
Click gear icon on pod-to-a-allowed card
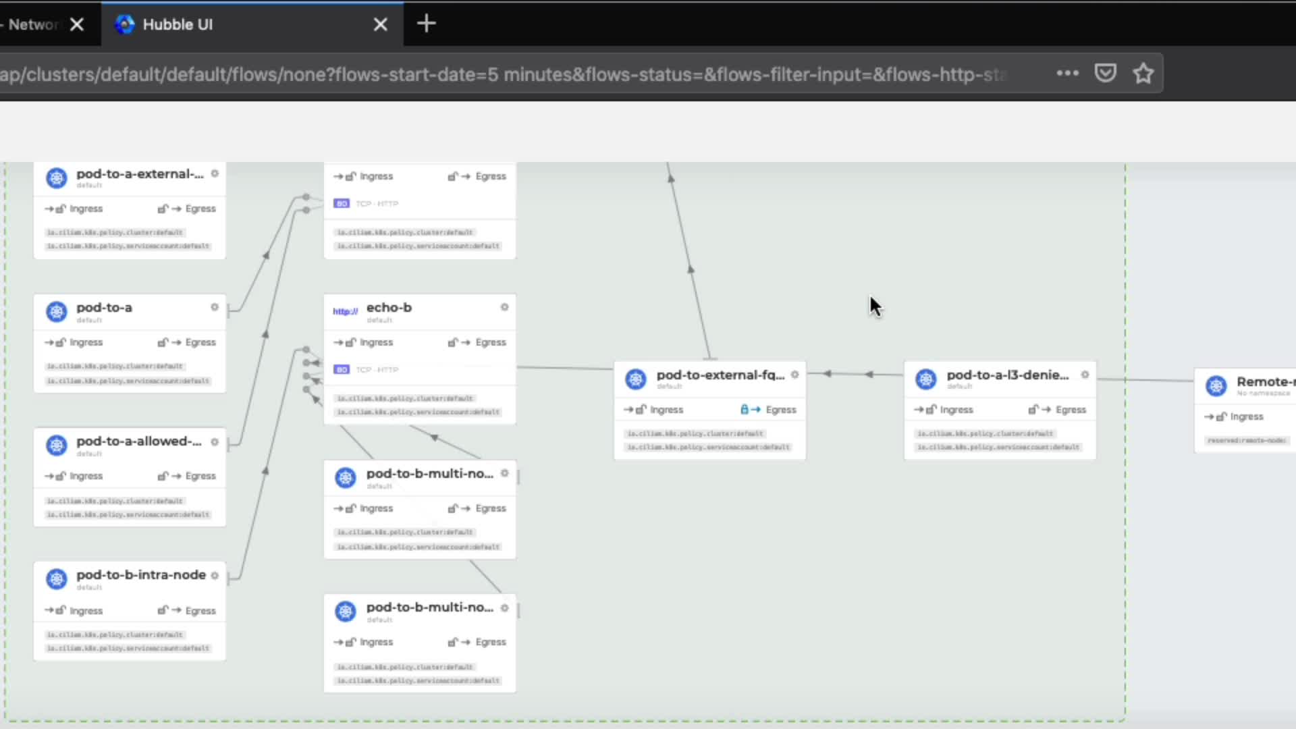[215, 441]
